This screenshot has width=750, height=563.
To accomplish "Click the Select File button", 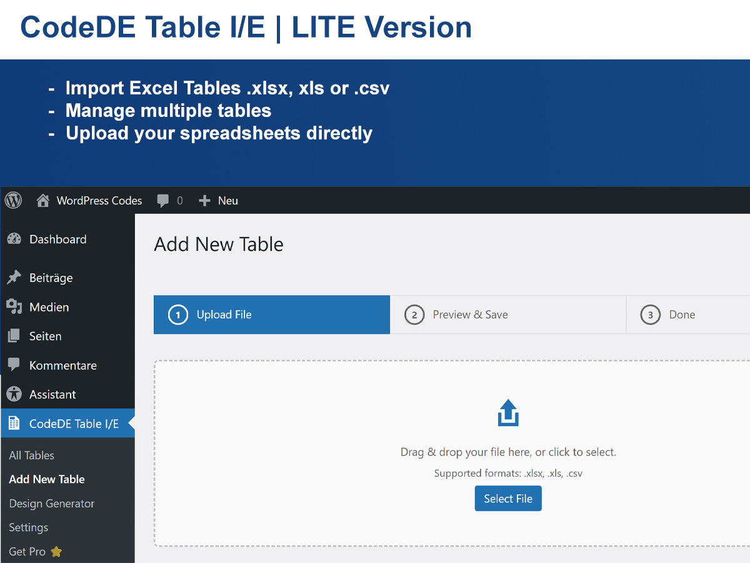I will (x=508, y=499).
